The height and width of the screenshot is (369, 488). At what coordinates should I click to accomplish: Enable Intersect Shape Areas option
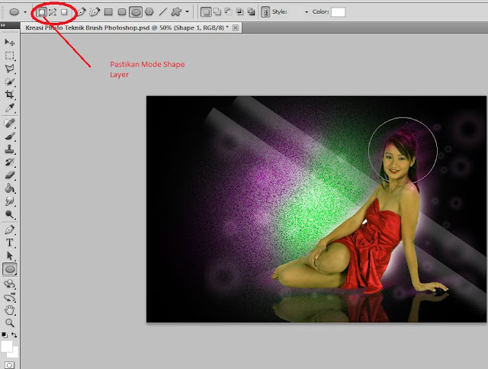pos(239,12)
